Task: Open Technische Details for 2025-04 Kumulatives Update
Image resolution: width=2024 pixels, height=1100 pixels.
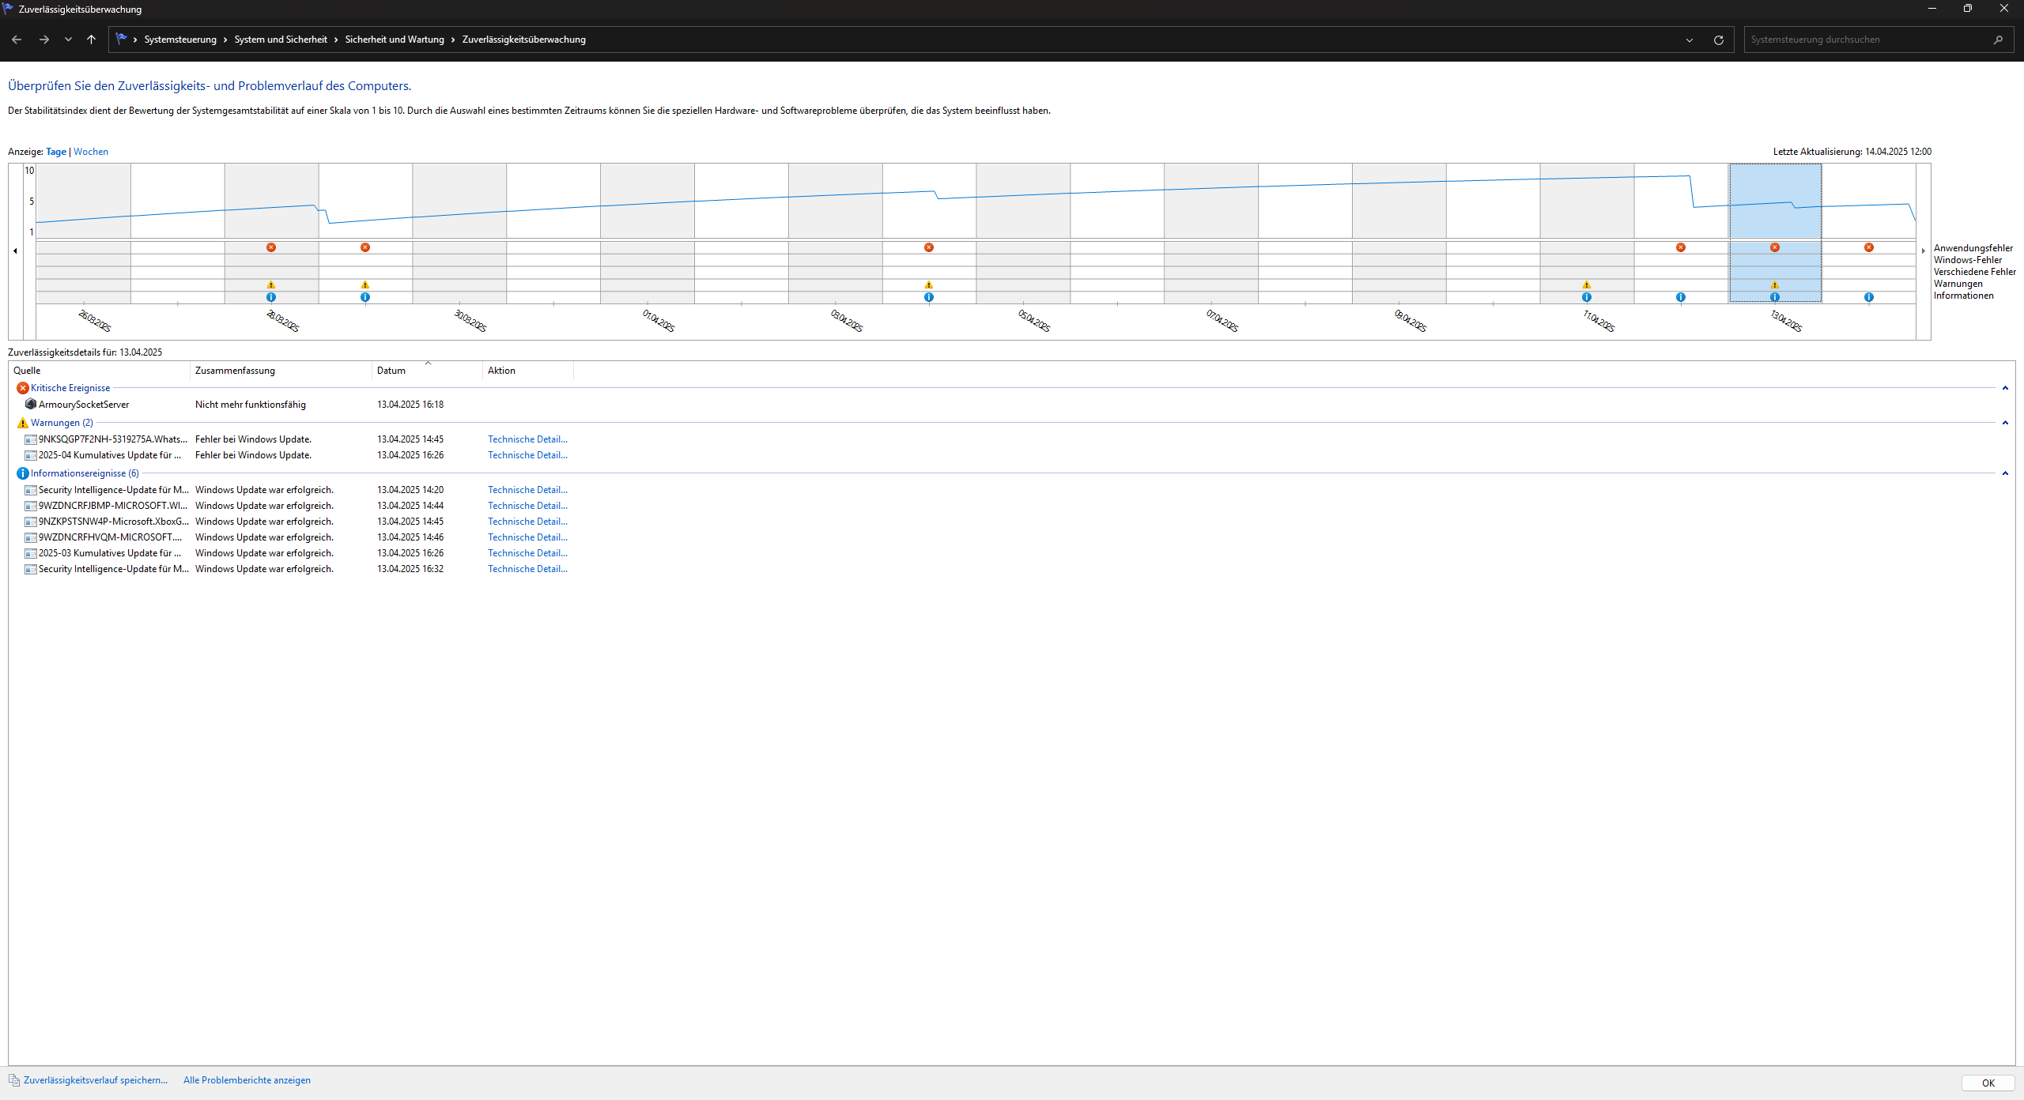Action: click(527, 455)
